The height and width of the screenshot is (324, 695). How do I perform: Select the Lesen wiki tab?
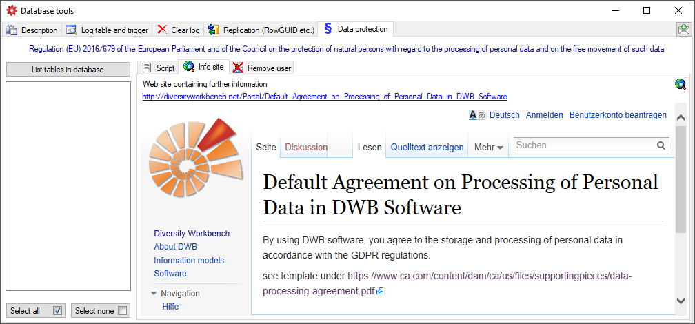pyautogui.click(x=370, y=147)
